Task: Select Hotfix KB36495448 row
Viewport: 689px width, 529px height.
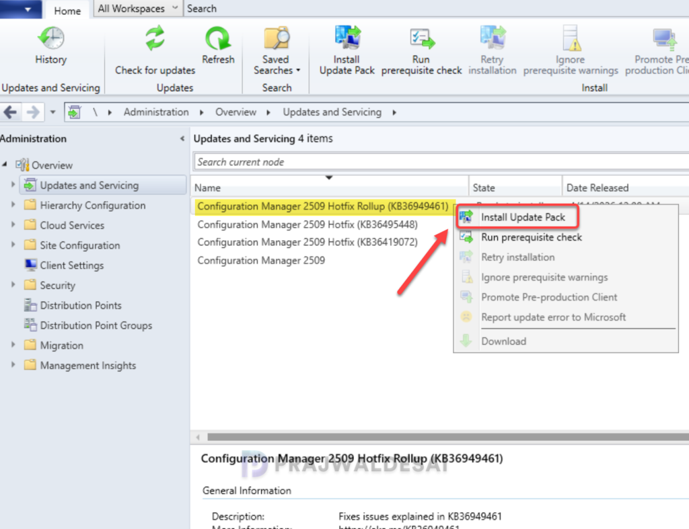Action: [307, 225]
